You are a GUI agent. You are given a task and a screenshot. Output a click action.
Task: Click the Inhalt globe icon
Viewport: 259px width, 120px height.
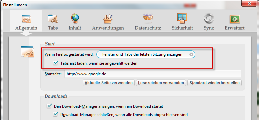75,18
